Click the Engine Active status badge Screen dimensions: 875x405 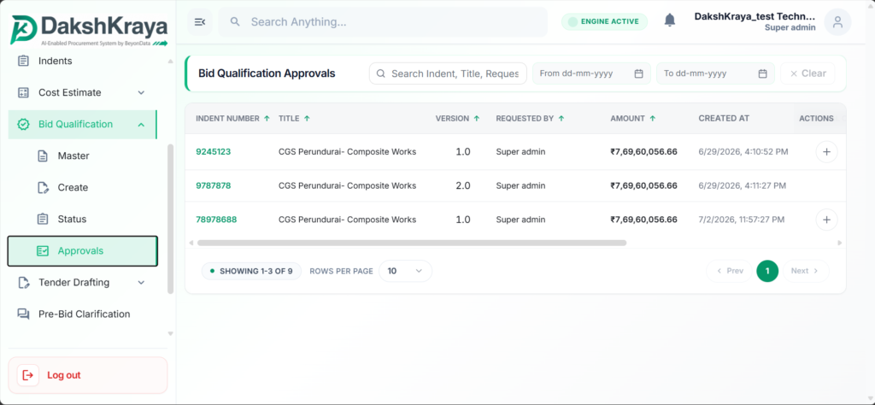[604, 21]
